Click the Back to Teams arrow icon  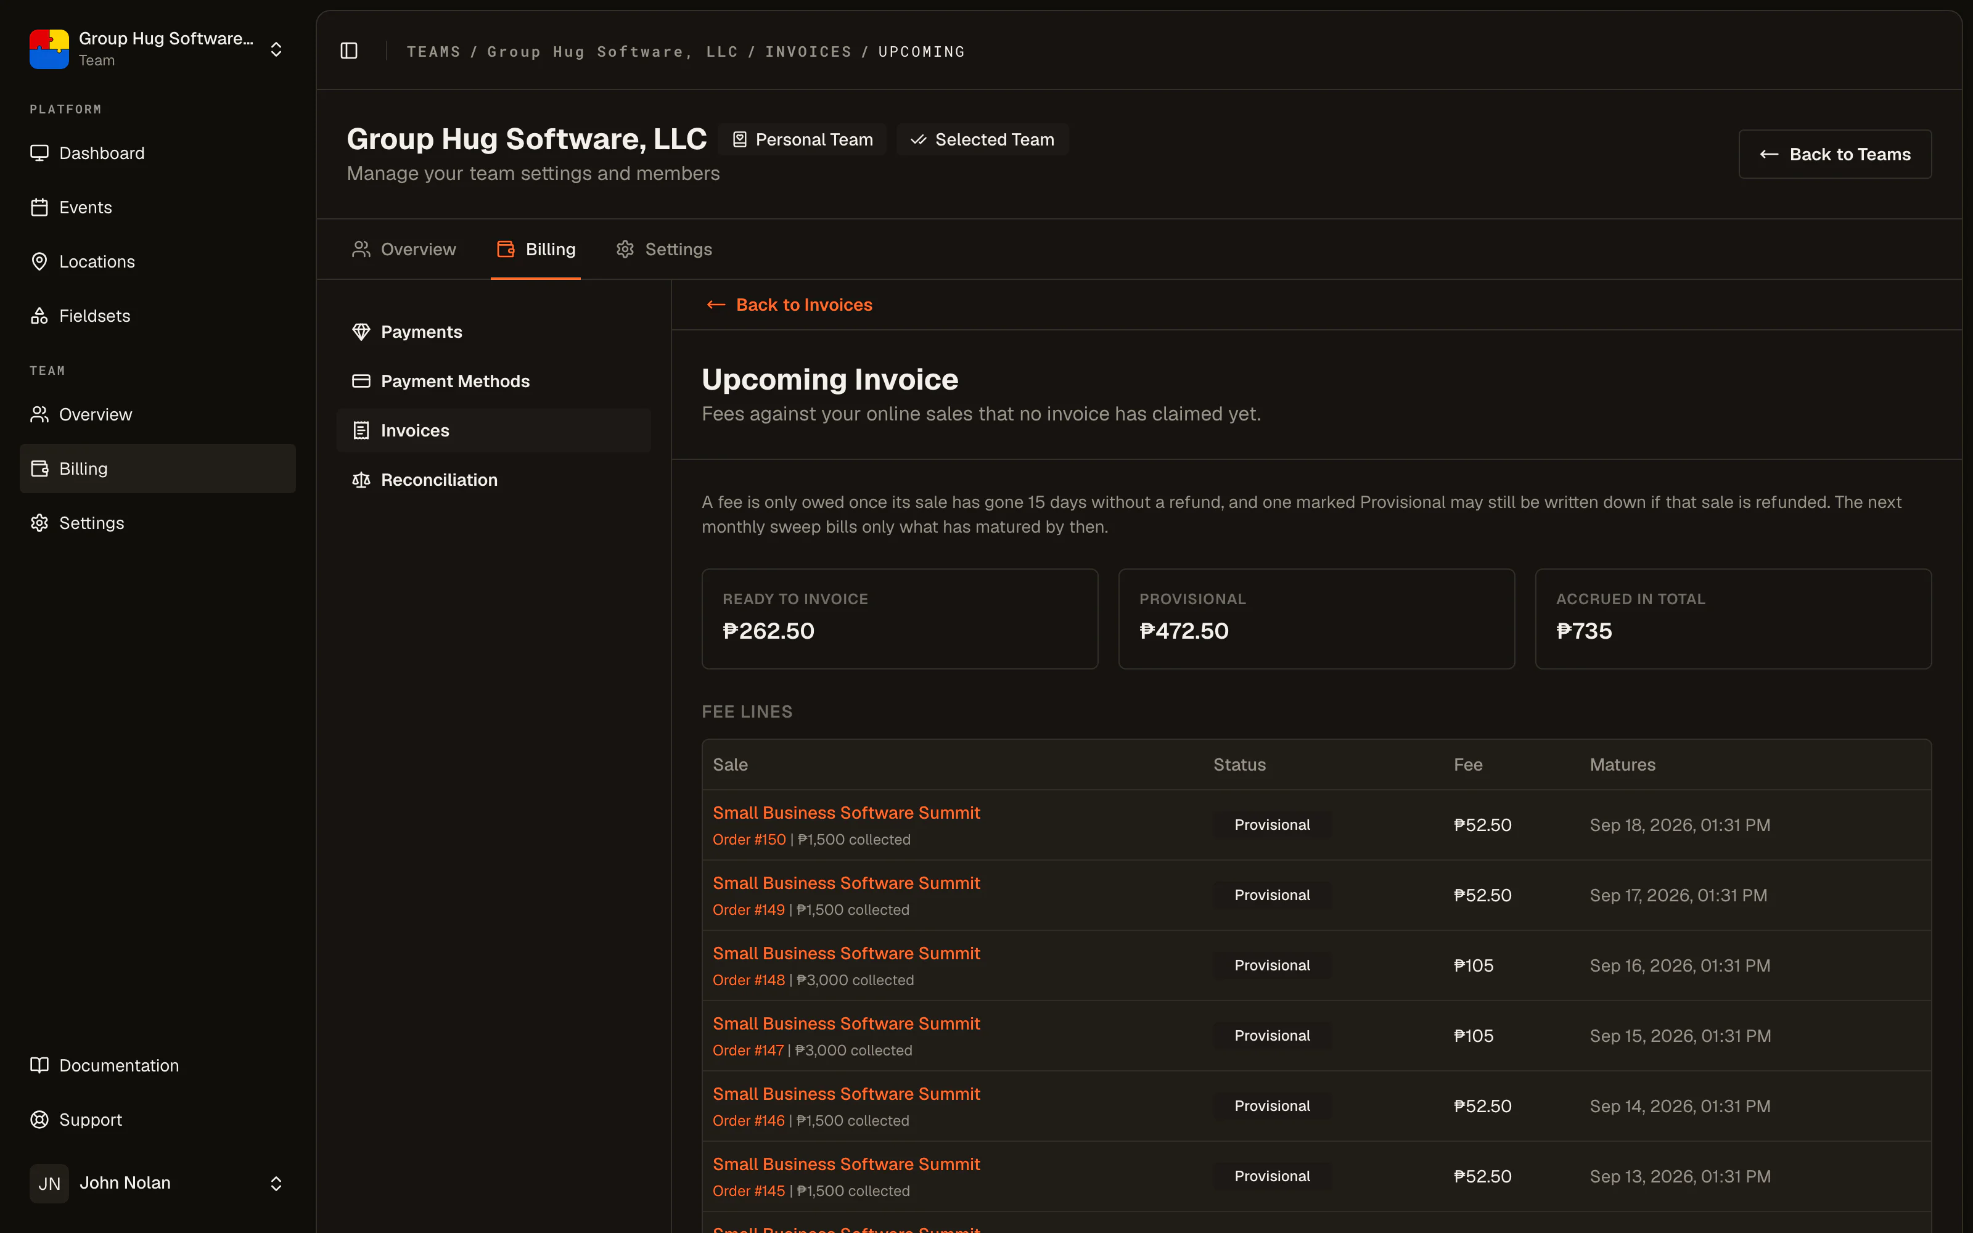tap(1768, 154)
